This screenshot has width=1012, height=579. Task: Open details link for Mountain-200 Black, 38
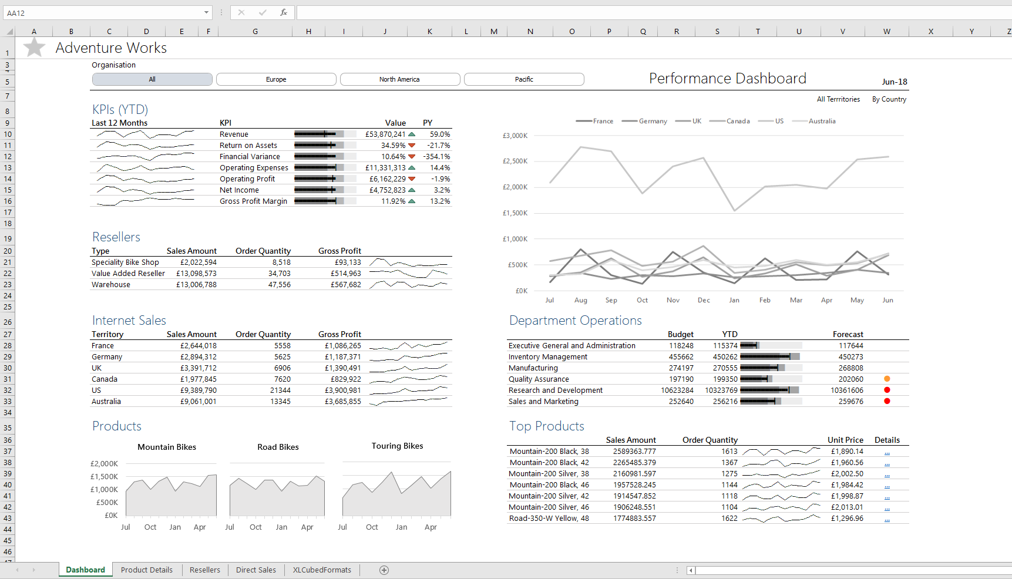887,452
